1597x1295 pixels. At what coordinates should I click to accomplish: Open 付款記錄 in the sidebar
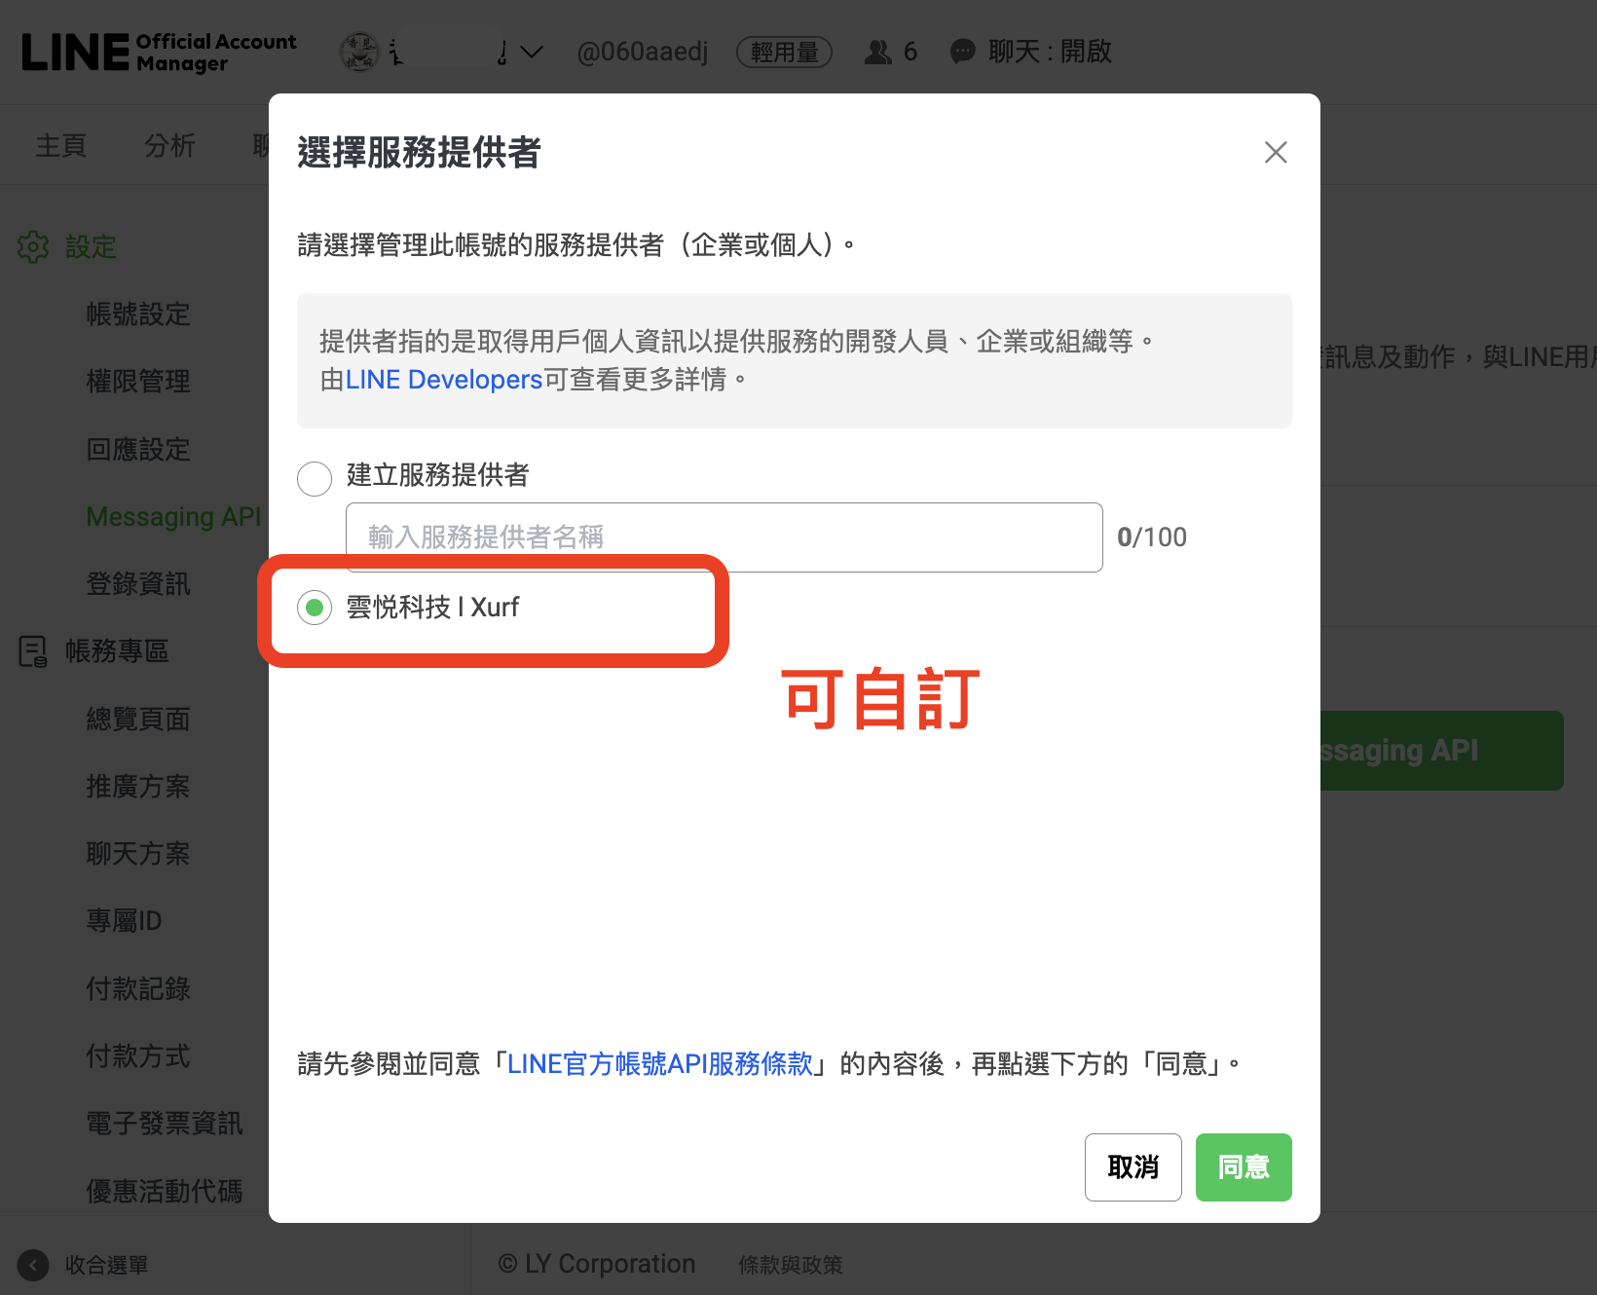(138, 988)
